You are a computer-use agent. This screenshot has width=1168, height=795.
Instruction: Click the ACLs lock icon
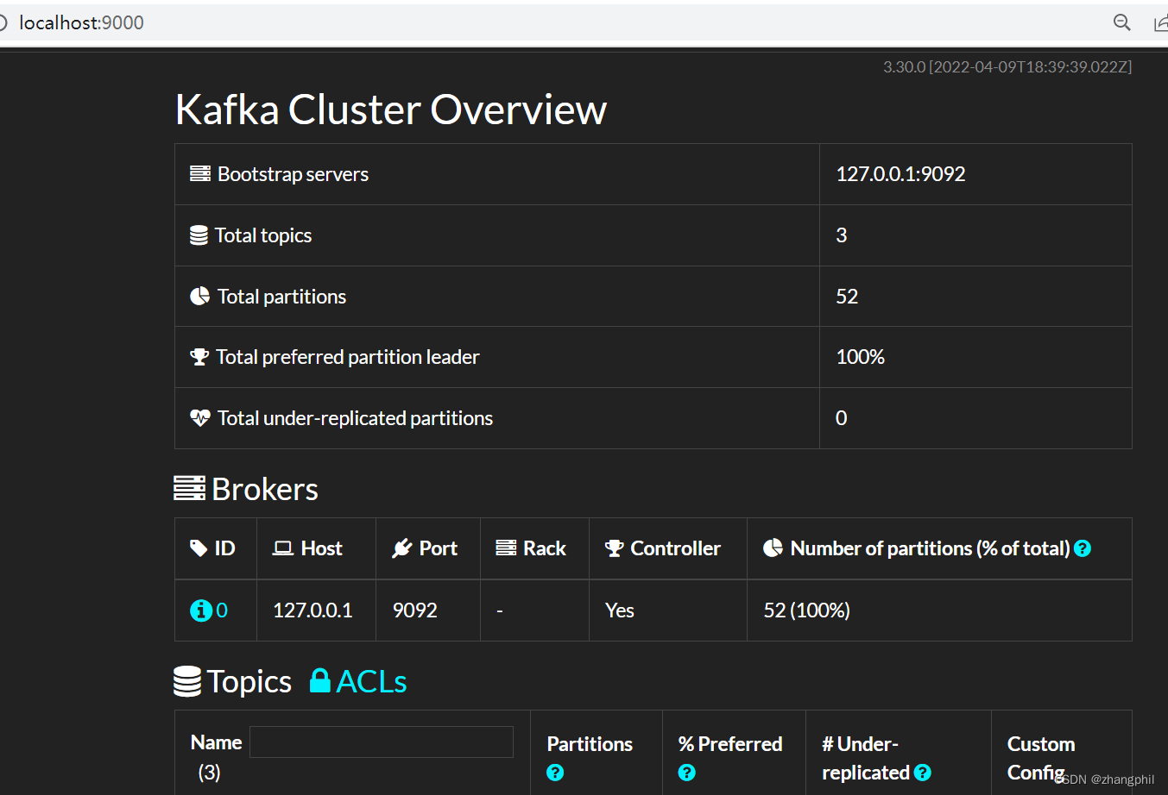(320, 680)
